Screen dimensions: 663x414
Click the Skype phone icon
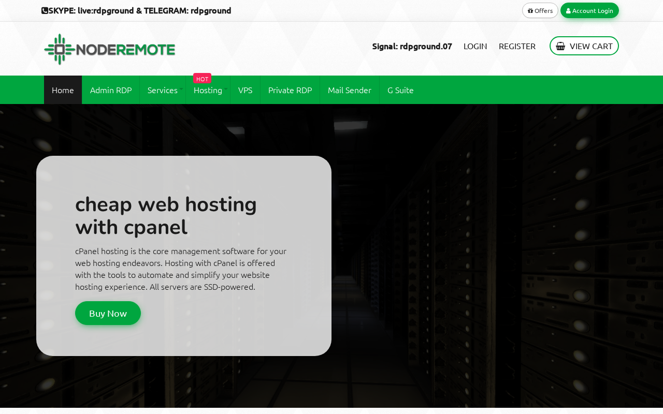pos(45,10)
